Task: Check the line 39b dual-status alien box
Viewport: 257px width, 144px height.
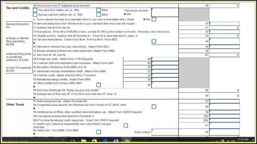Action: (154, 19)
